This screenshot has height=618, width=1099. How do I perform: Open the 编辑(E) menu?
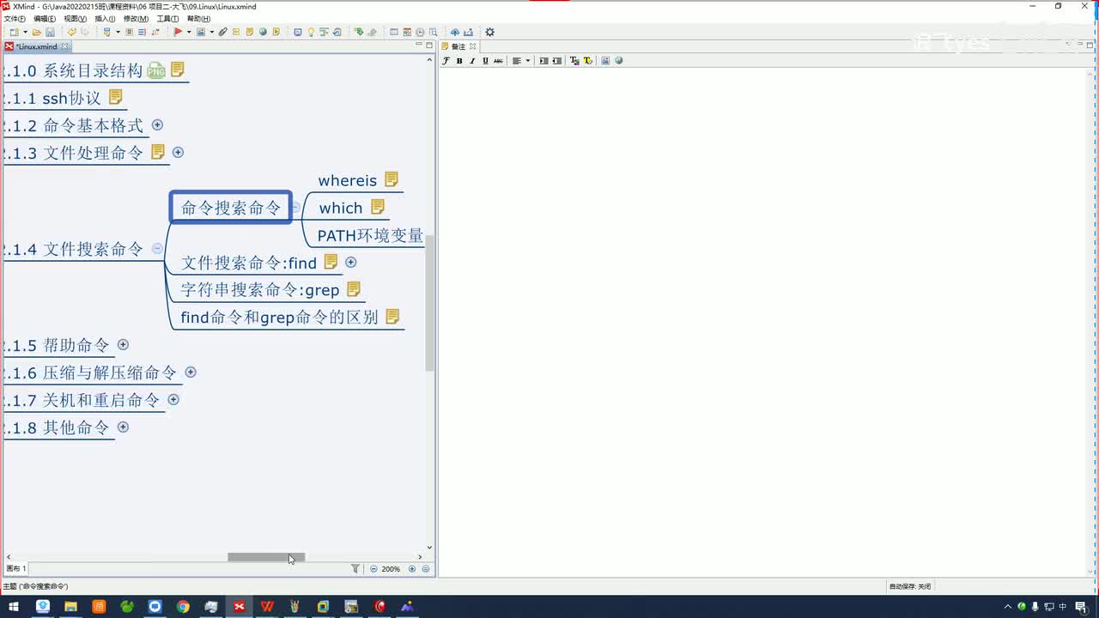coord(45,18)
